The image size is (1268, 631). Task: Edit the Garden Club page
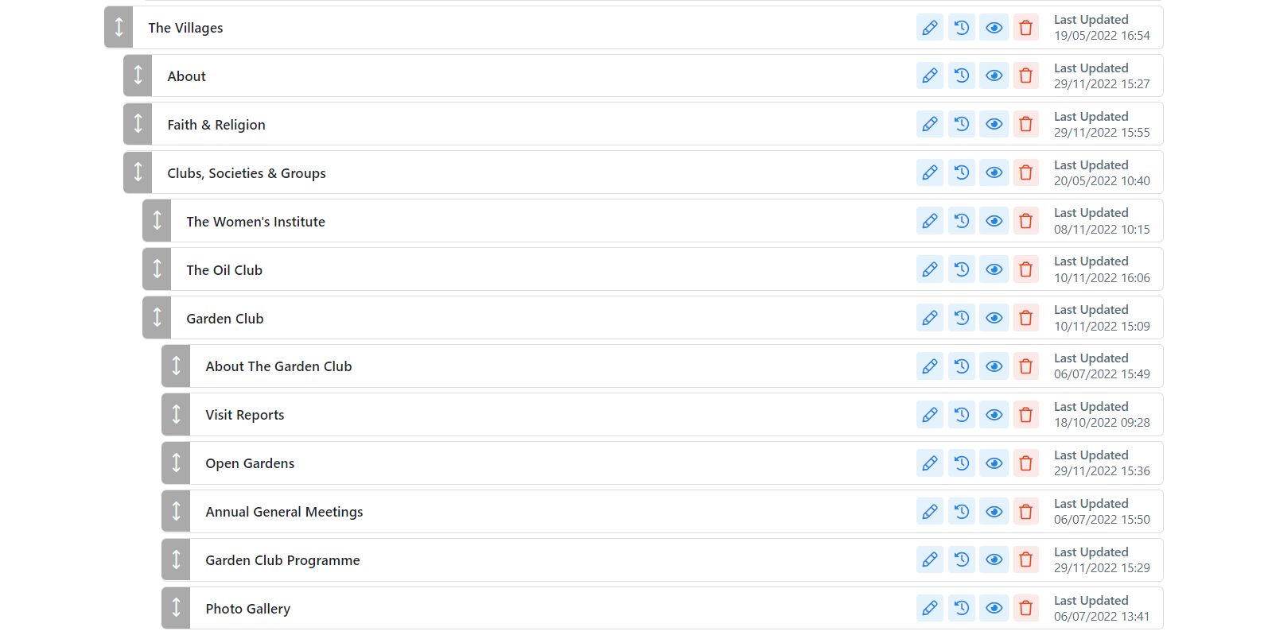[x=929, y=319]
